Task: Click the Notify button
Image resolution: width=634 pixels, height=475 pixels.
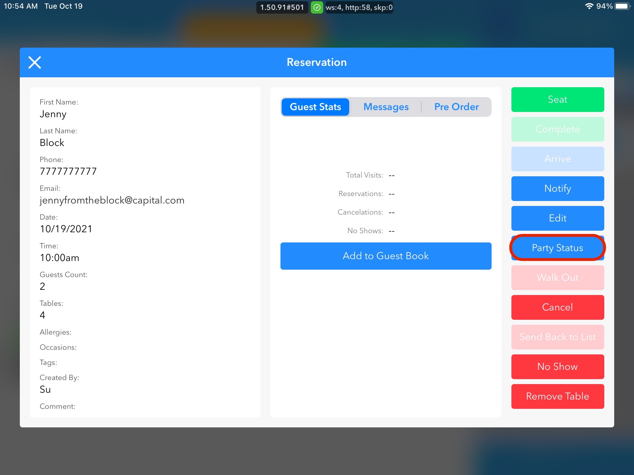Action: [558, 189]
